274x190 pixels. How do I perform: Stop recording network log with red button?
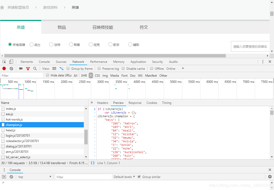[4, 68]
